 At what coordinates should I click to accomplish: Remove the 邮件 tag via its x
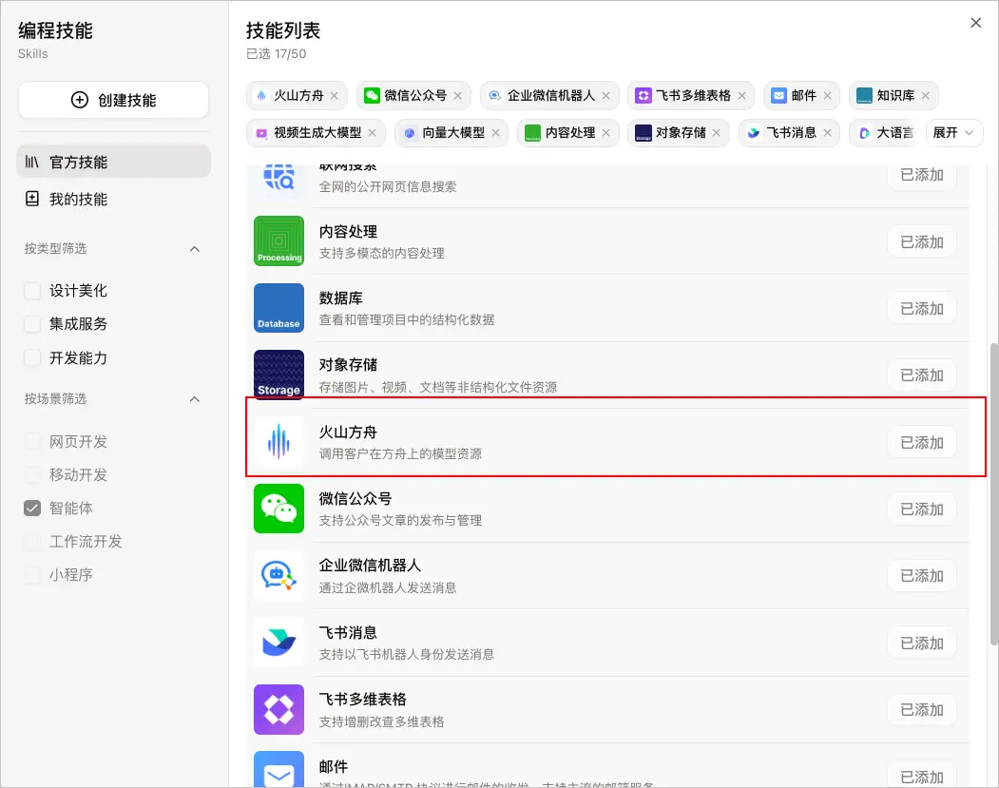[827, 96]
